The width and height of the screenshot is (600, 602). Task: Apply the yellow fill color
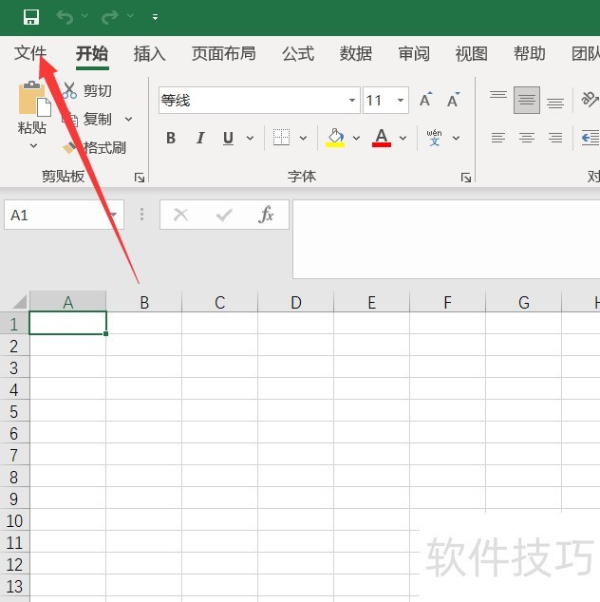[x=335, y=139]
